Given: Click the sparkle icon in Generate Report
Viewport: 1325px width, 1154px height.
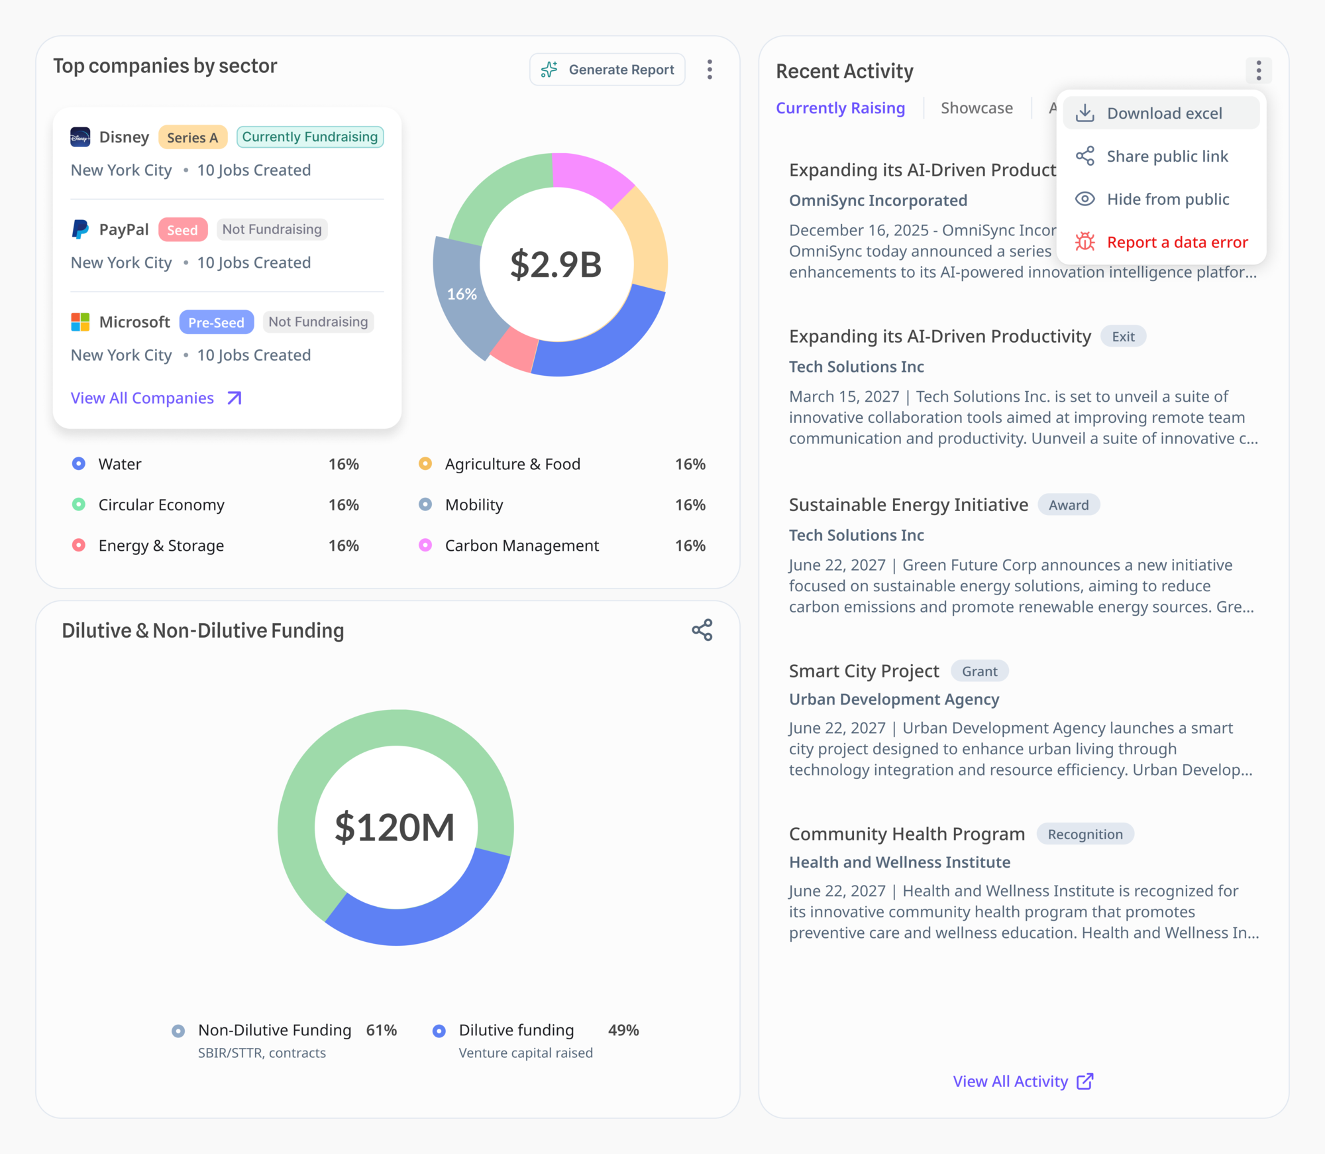Looking at the screenshot, I should point(549,70).
